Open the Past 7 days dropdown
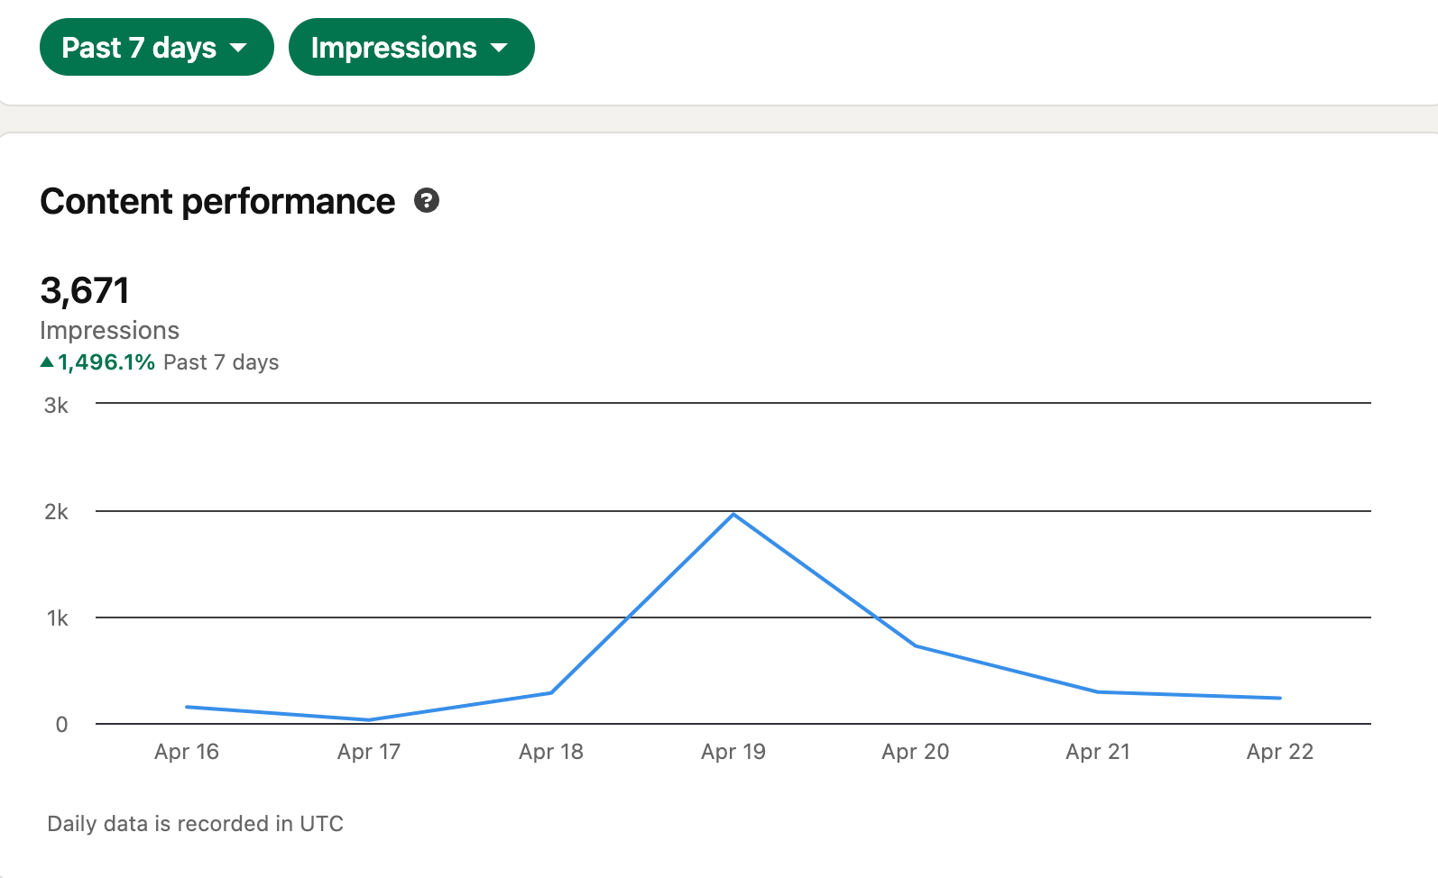 [x=157, y=47]
